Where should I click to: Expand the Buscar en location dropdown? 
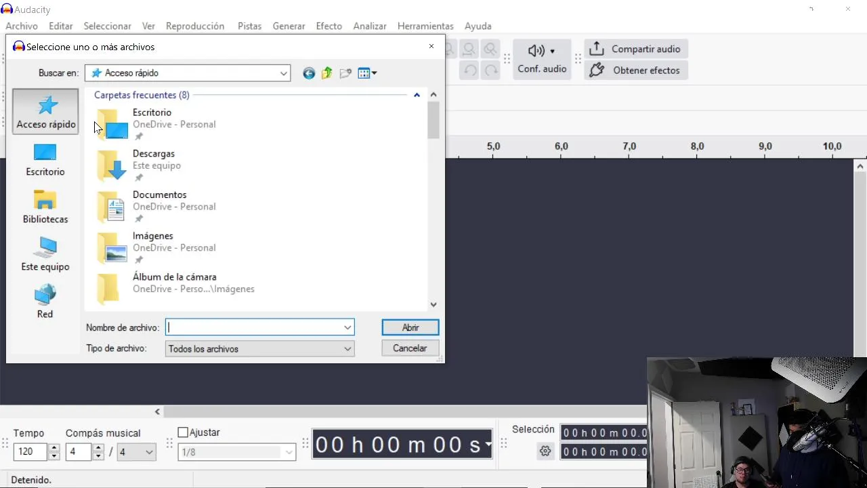click(x=284, y=73)
